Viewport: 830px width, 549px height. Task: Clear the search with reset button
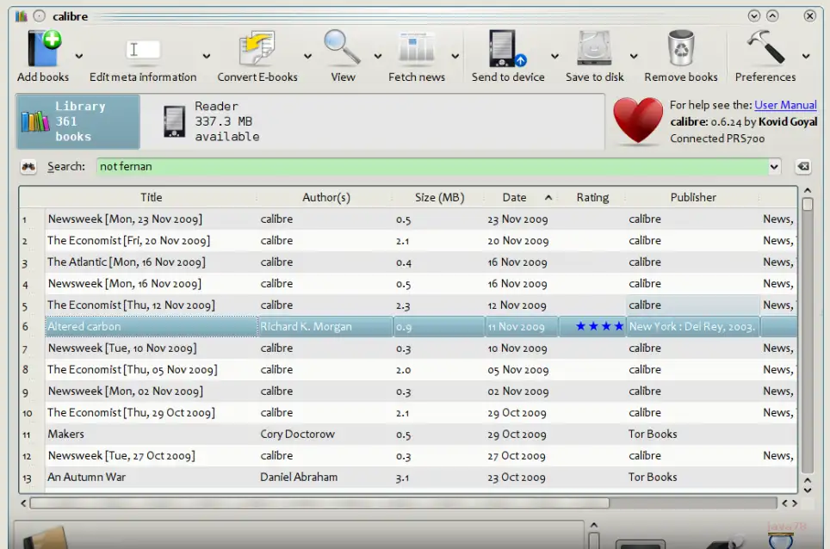click(802, 167)
